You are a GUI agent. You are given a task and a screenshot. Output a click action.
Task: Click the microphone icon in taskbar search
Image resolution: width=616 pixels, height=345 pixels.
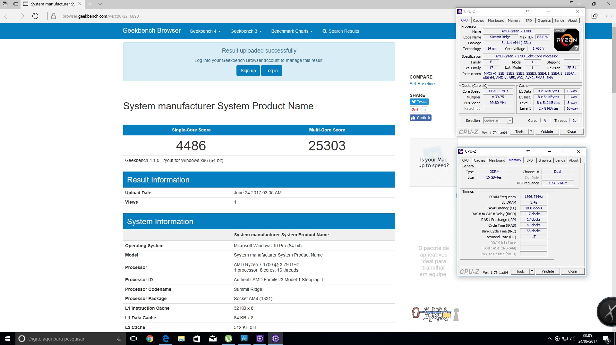tap(119, 339)
